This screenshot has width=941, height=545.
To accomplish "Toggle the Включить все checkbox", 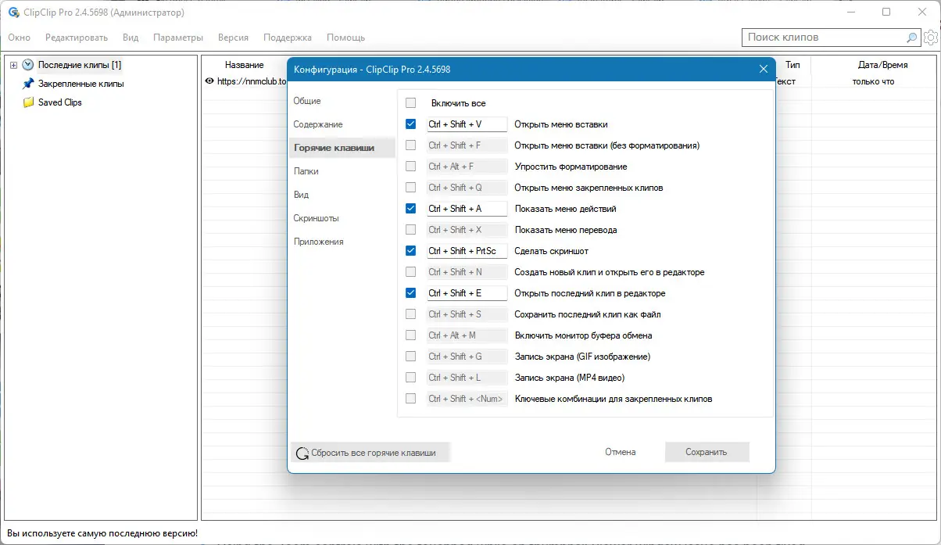I will coord(411,103).
